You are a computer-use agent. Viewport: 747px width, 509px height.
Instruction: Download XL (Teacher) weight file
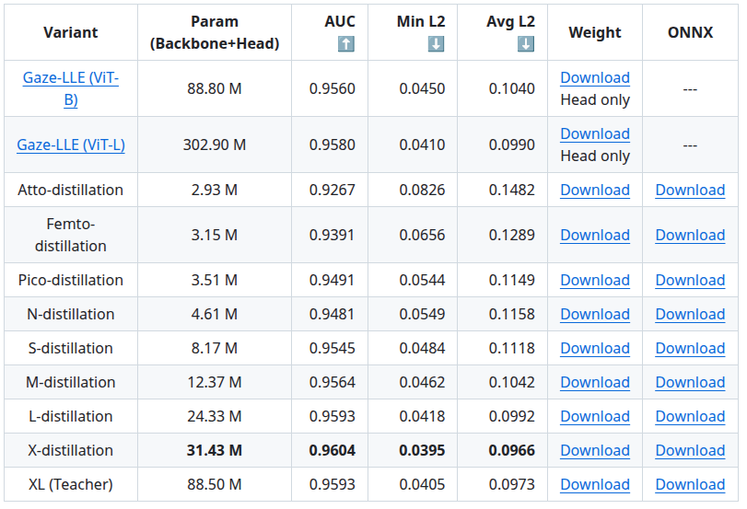pyautogui.click(x=595, y=485)
